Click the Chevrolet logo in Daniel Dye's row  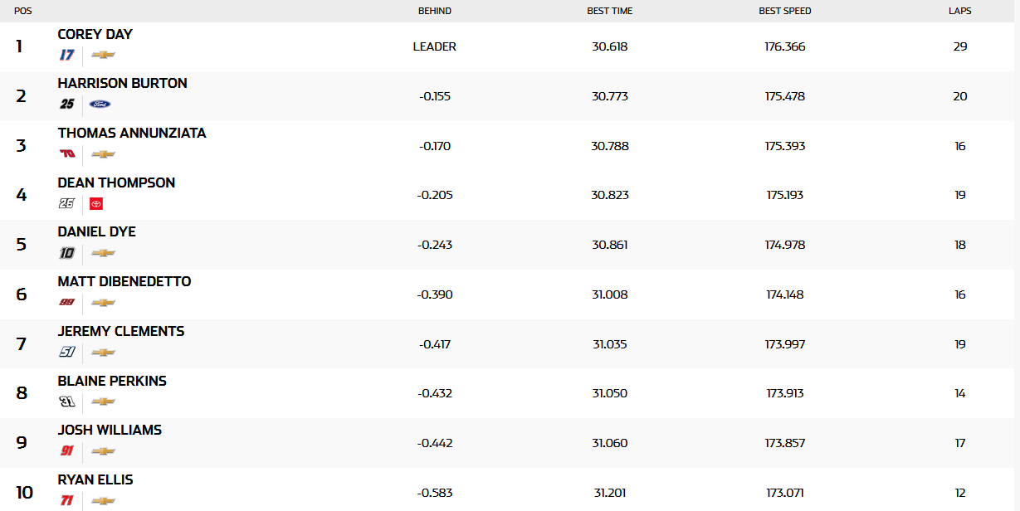point(103,253)
